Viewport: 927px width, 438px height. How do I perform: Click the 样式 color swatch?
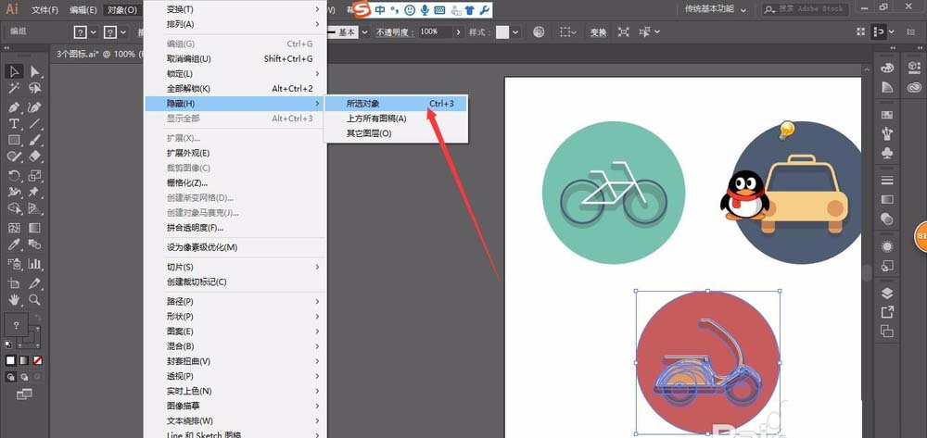502,32
